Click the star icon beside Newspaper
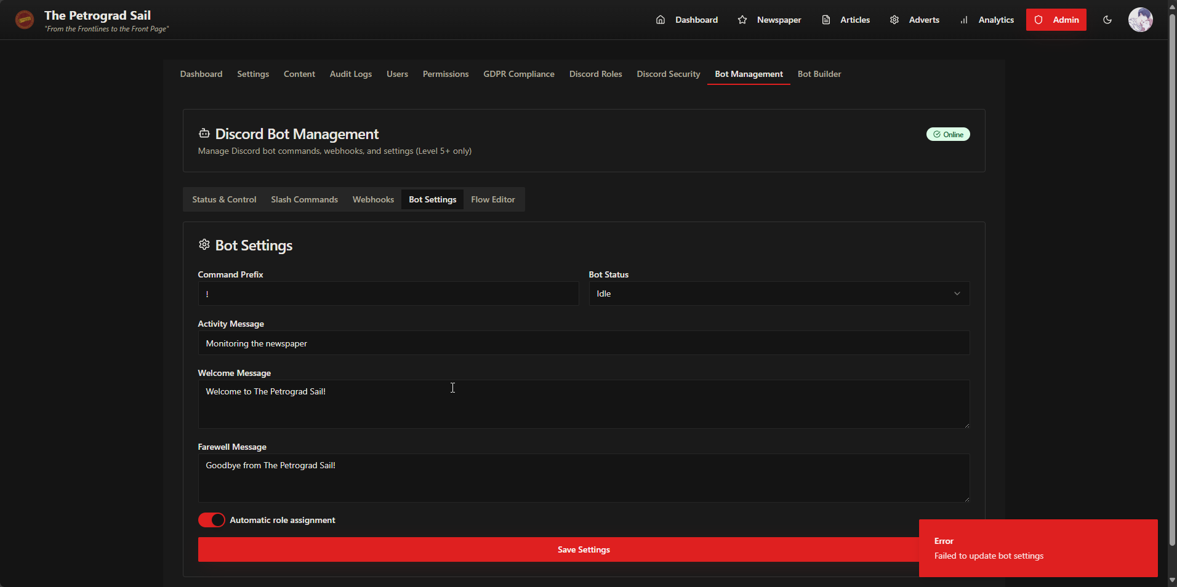The height and width of the screenshot is (587, 1177). [x=742, y=20]
